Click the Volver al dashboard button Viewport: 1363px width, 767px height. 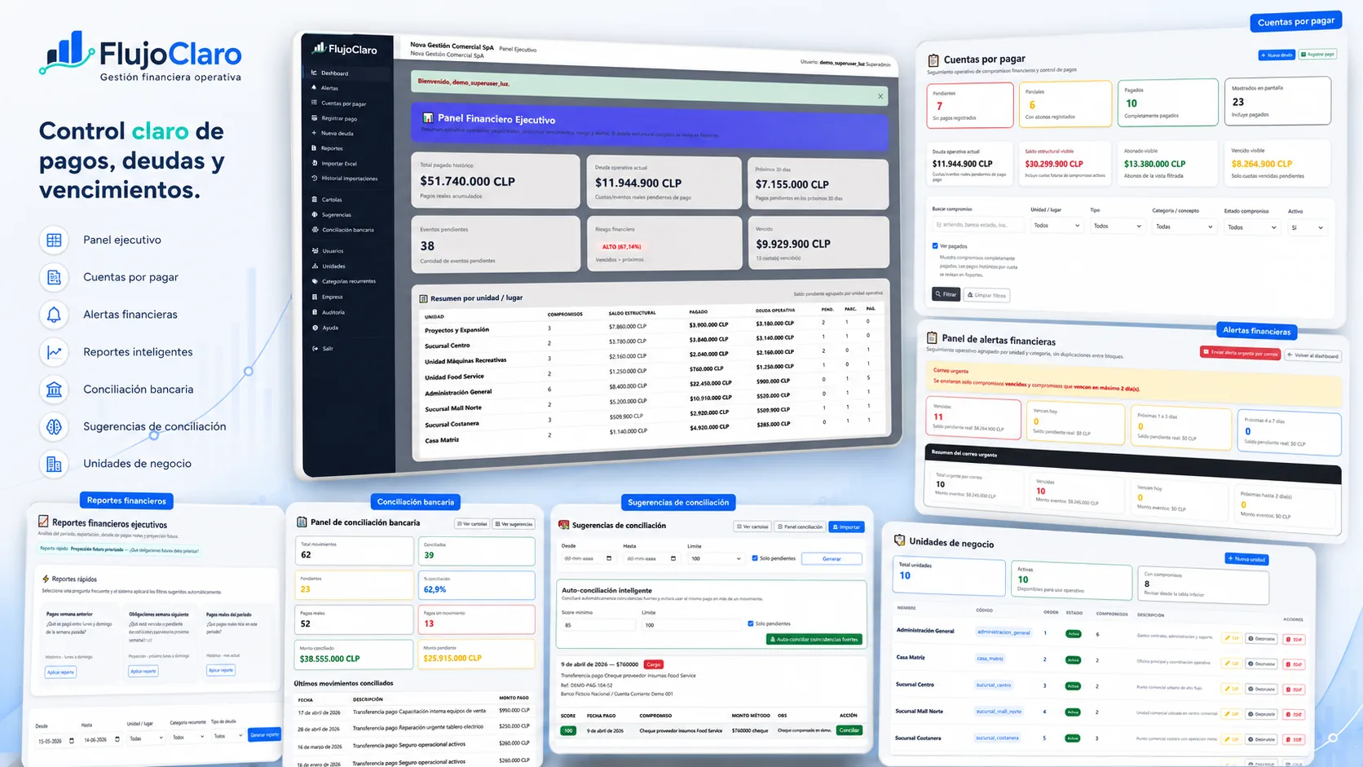pos(1313,355)
